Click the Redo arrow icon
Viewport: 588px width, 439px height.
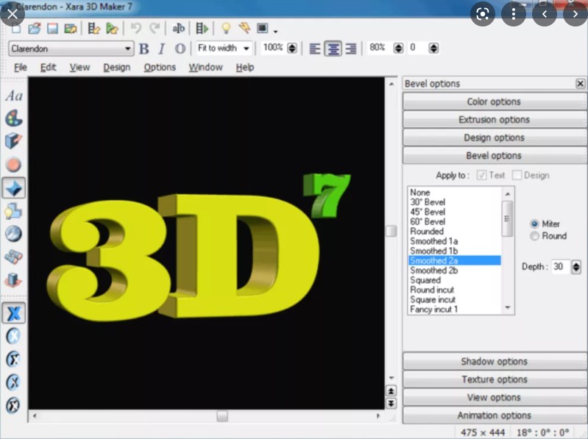[155, 29]
